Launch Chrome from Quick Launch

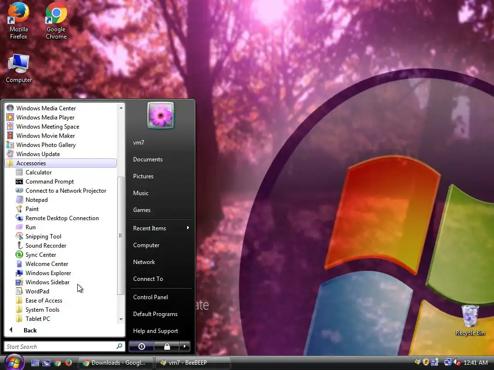57,363
